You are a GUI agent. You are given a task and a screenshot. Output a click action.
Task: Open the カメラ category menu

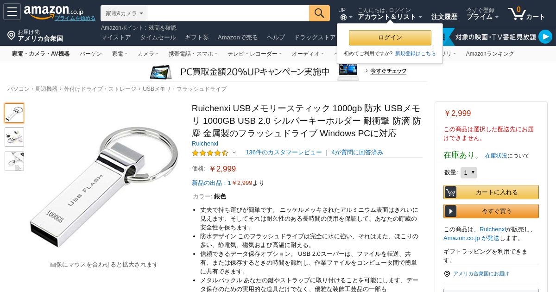click(148, 54)
